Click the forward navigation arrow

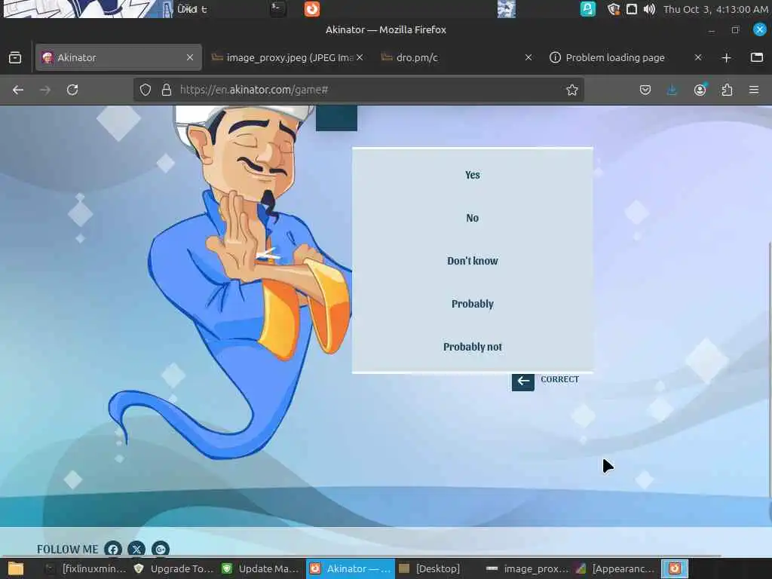click(45, 90)
